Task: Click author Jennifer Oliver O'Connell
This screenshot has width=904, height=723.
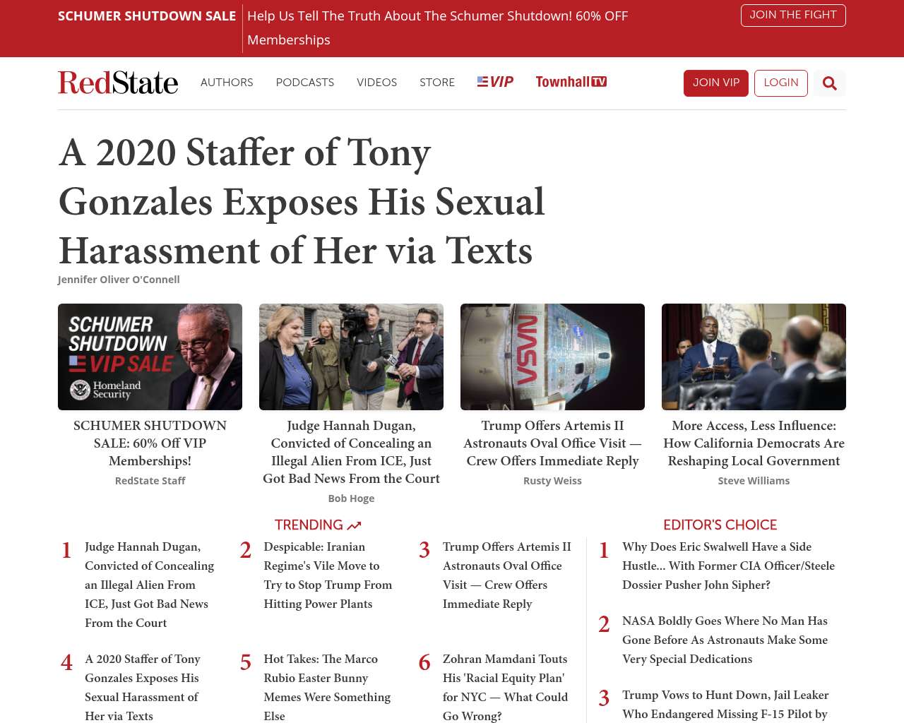Action: click(119, 280)
